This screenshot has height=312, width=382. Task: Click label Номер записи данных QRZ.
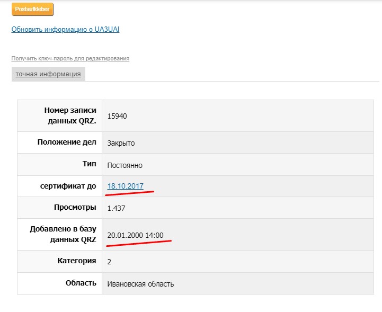(70, 115)
